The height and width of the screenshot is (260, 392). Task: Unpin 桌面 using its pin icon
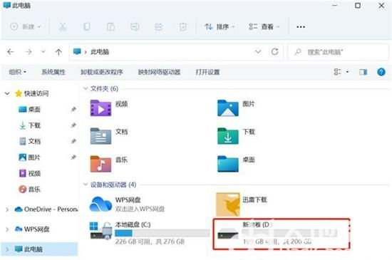tap(73, 110)
